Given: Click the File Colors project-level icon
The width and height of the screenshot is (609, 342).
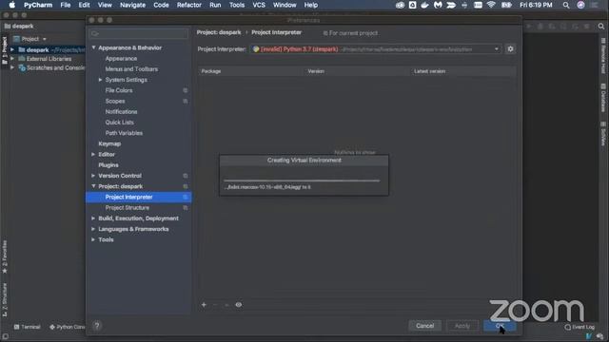Looking at the screenshot, I should point(186,90).
